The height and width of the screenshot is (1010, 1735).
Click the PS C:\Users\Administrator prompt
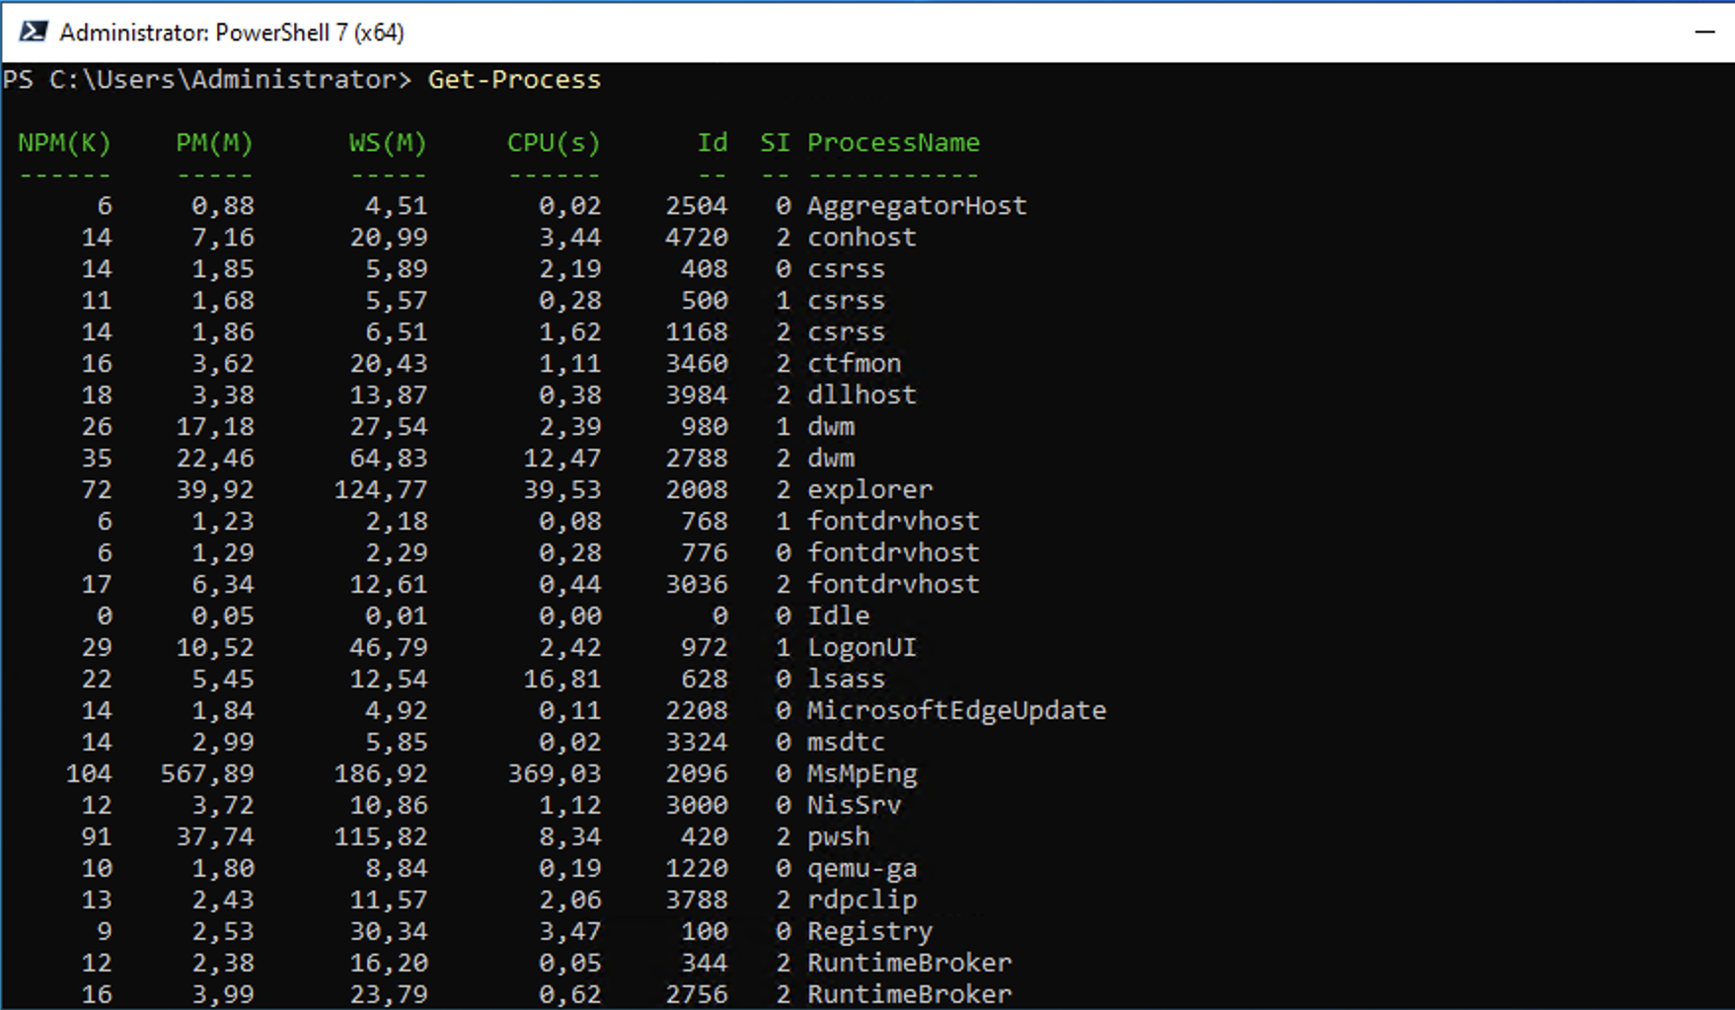[206, 80]
